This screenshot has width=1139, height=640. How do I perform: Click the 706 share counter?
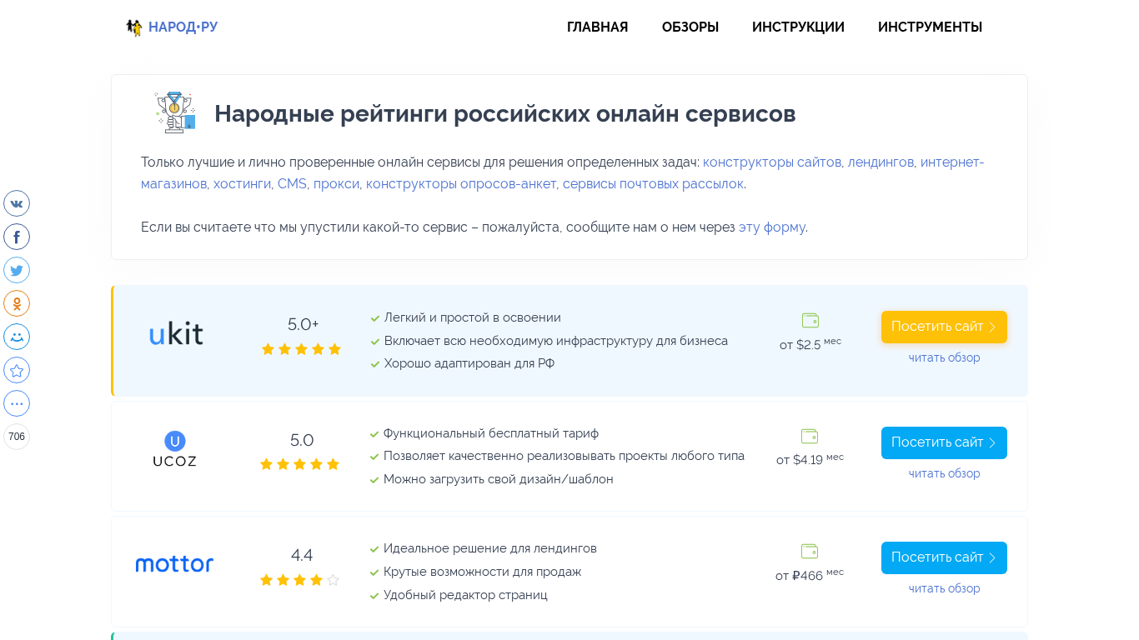[17, 437]
